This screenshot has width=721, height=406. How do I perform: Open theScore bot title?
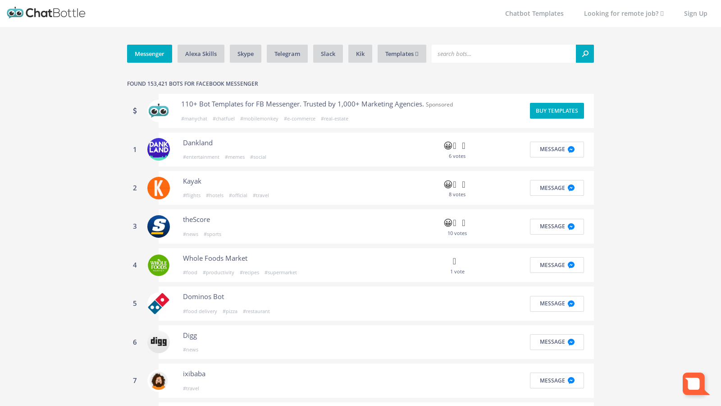(x=196, y=220)
